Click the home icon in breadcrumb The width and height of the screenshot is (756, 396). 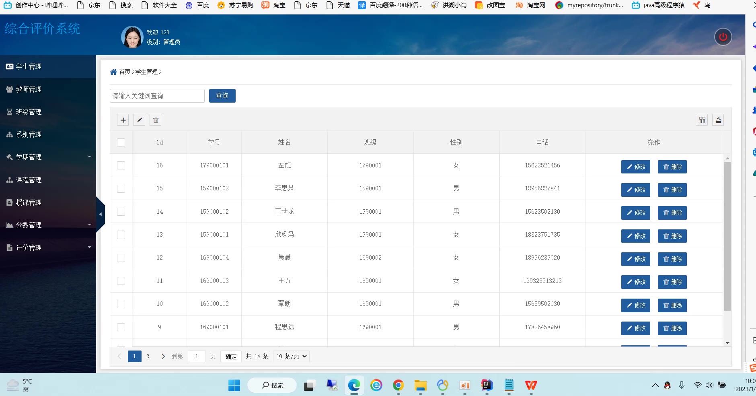[x=113, y=72]
